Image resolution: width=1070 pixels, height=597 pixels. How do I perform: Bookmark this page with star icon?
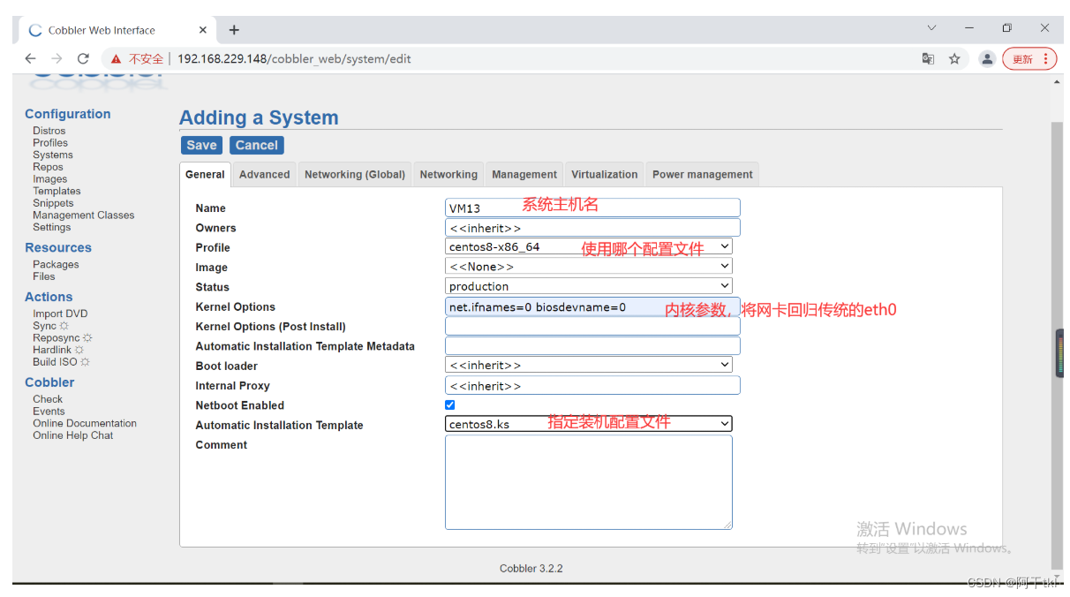click(x=954, y=59)
